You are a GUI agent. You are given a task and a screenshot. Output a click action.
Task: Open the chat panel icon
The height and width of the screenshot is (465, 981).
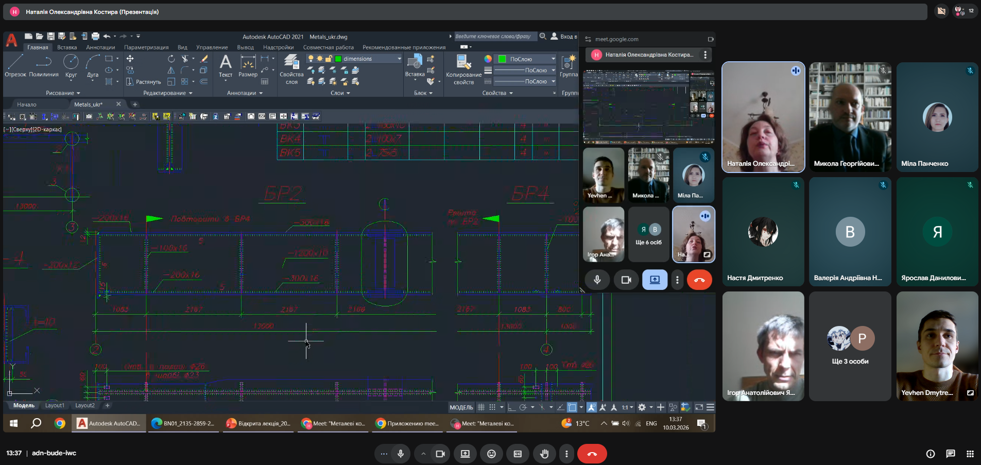(x=950, y=454)
